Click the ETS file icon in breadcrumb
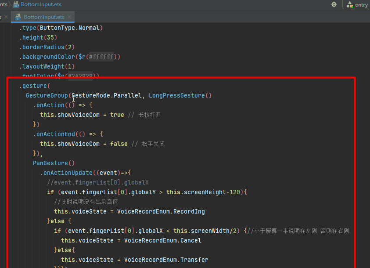 point(16,4)
